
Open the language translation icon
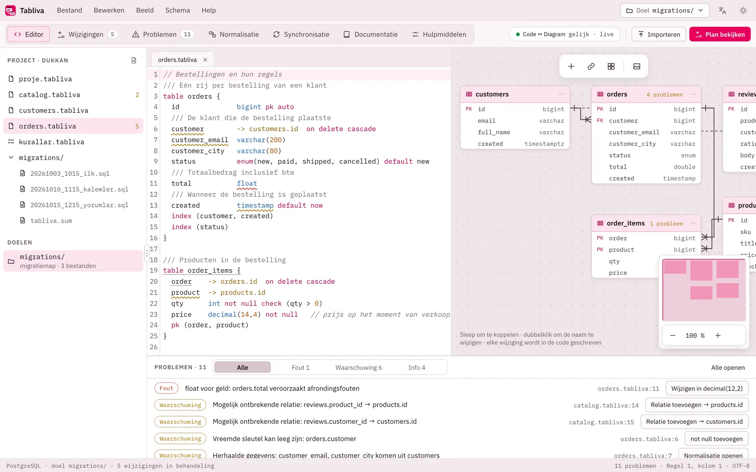point(722,10)
